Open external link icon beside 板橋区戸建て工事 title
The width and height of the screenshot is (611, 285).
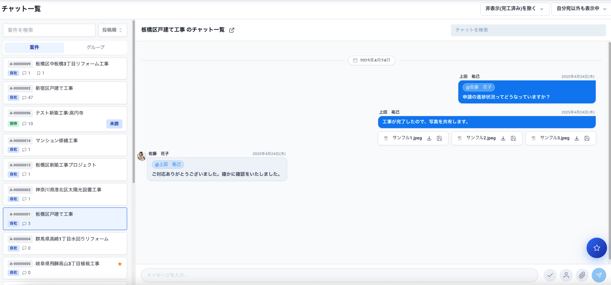coord(232,30)
